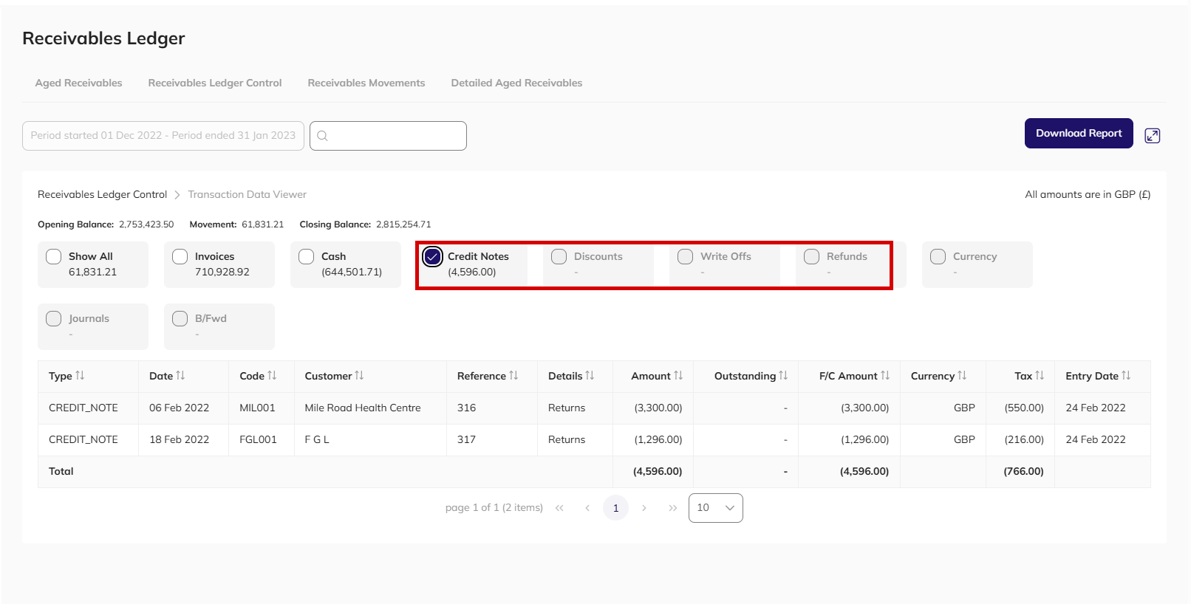Sort by Outstanding column arrows
This screenshot has height=604, width=1191.
pyautogui.click(x=783, y=376)
